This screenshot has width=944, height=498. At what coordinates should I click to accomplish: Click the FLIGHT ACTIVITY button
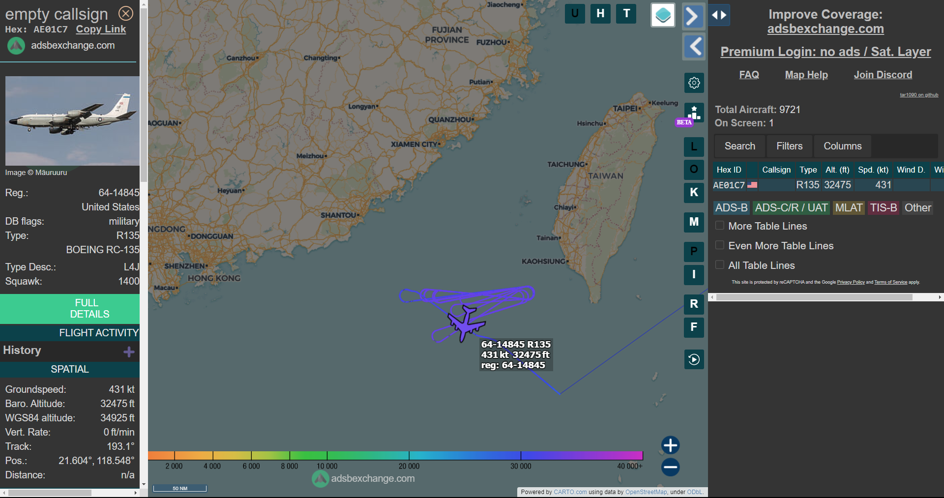click(x=70, y=333)
